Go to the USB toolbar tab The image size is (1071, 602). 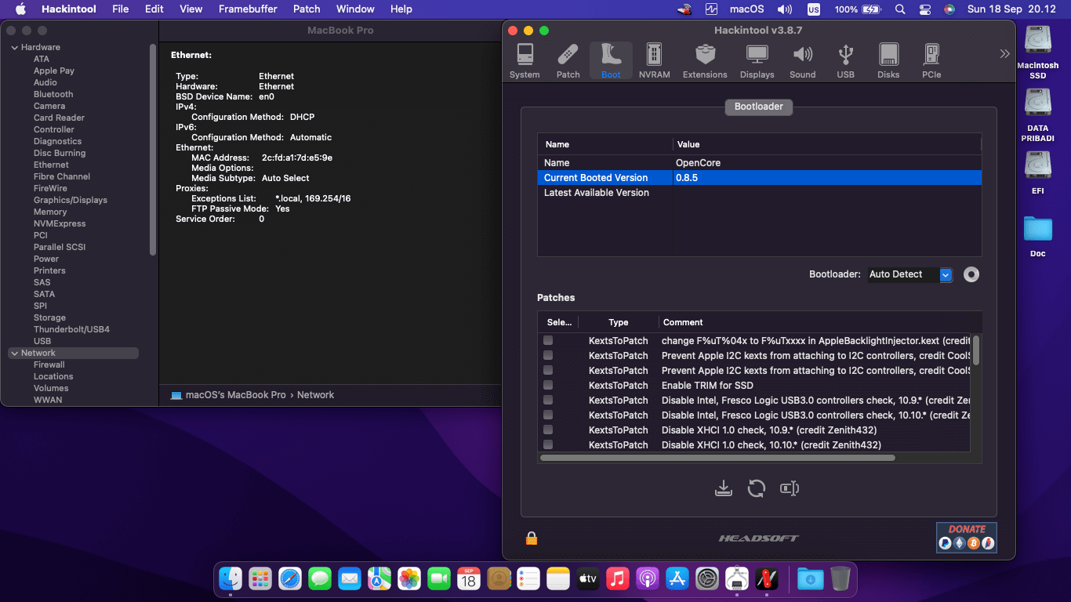[845, 61]
